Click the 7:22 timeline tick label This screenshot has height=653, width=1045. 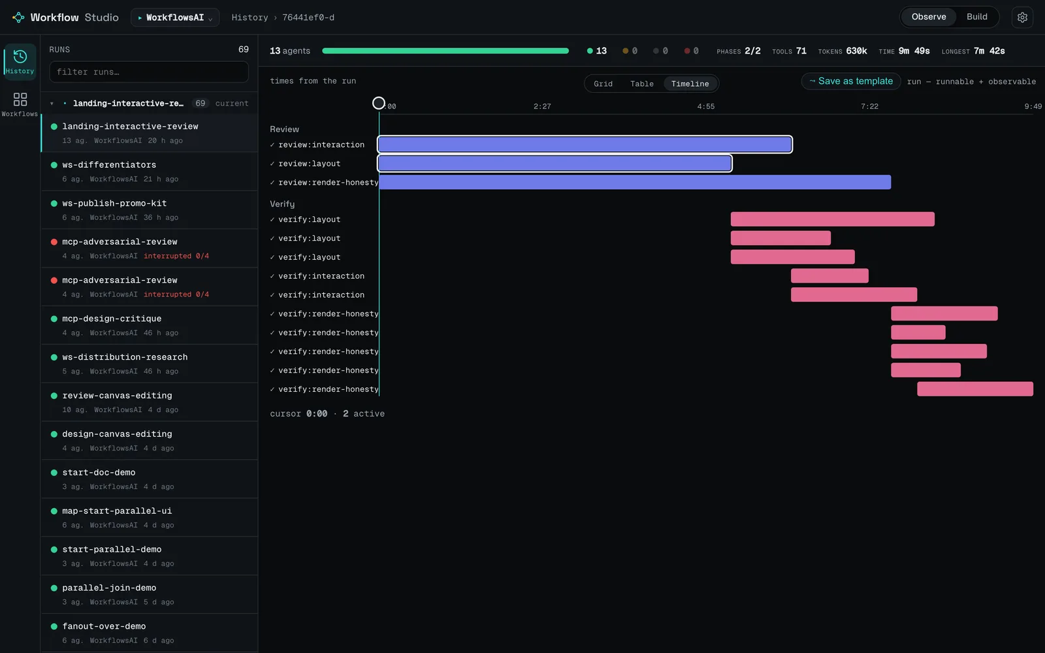[x=869, y=106]
